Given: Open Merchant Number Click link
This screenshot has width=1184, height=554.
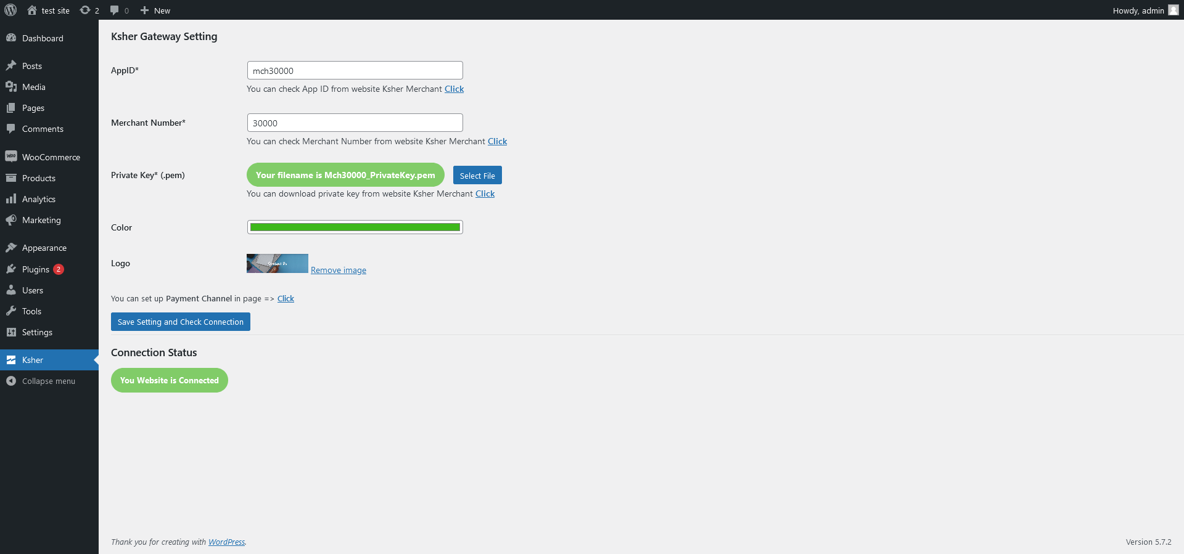Looking at the screenshot, I should point(498,141).
